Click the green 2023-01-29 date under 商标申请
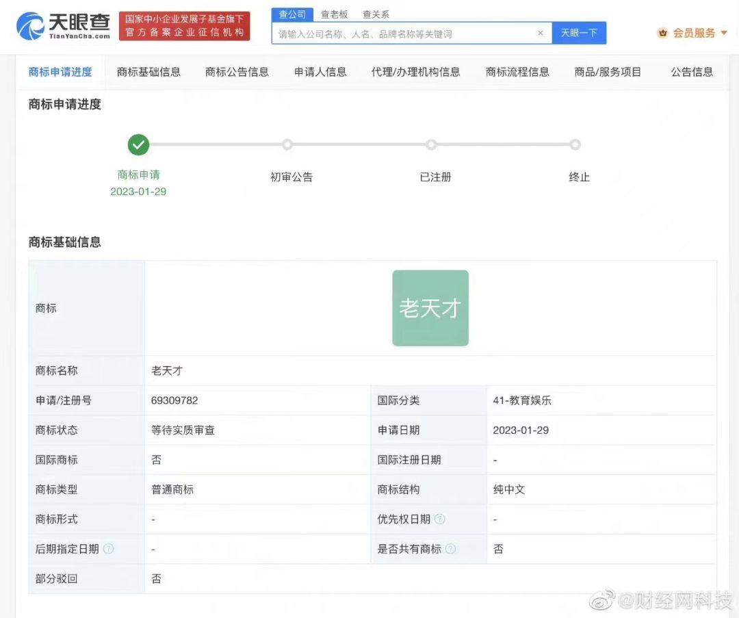This screenshot has height=618, width=739. tap(138, 192)
